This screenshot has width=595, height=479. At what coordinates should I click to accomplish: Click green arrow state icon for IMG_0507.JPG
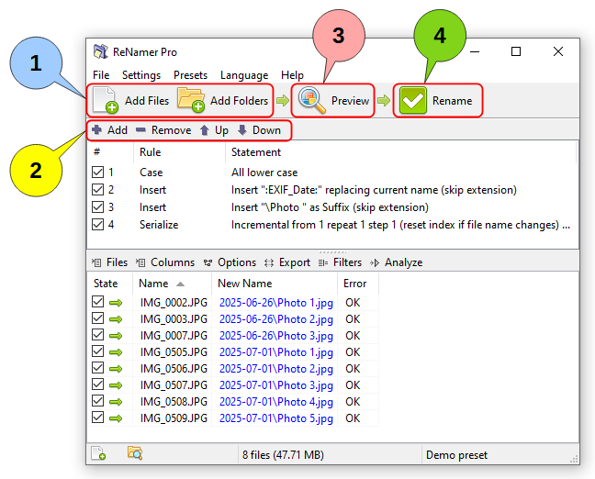[x=116, y=385]
